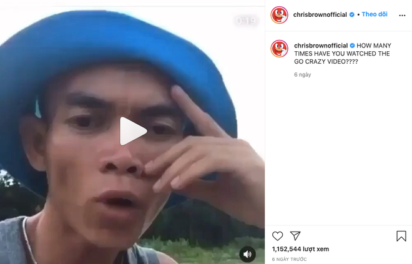Screen dimensions: 412x264
Task: Click verified badge next to caption username
Action: coord(352,46)
